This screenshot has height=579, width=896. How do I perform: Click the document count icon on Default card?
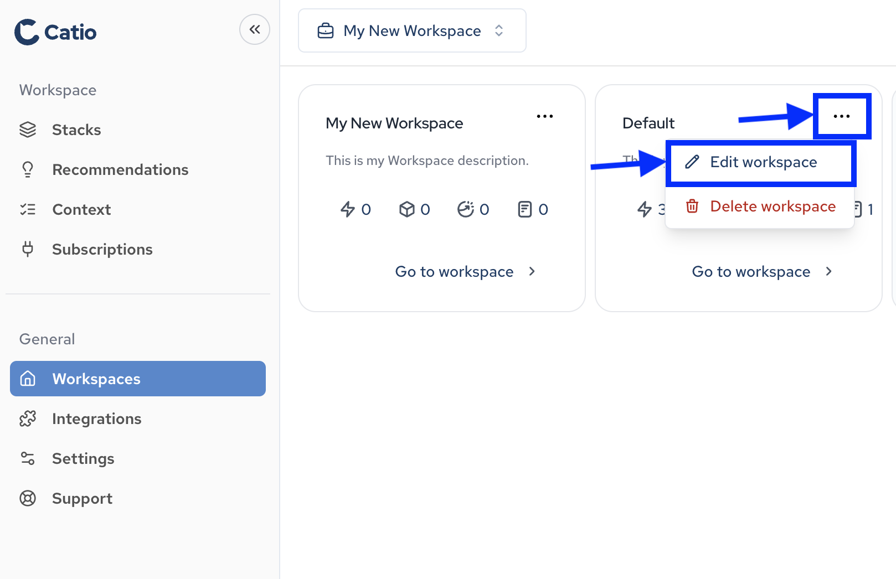pyautogui.click(x=857, y=209)
